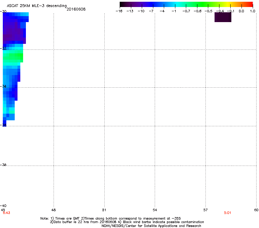Click the red 5:01 pass time
The height and width of the screenshot is (228, 259).
(x=227, y=213)
